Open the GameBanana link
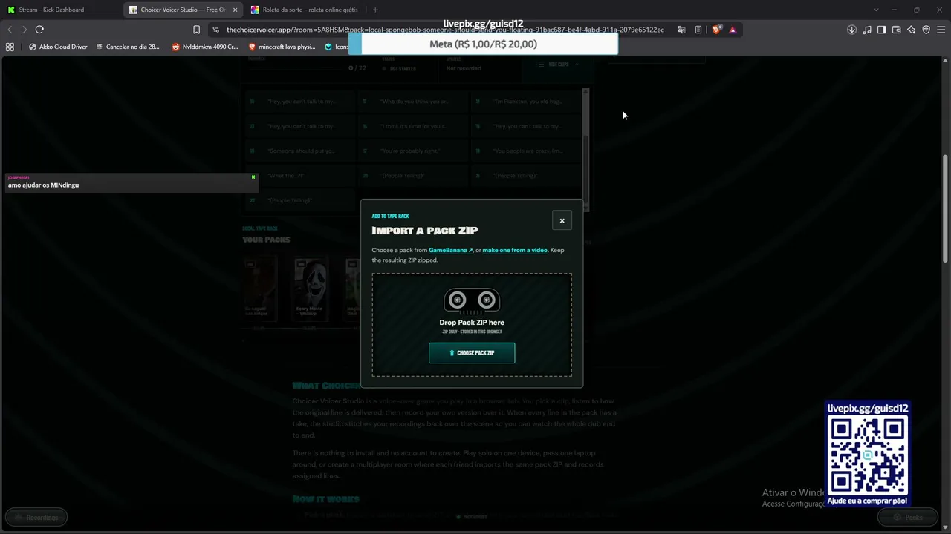 tap(450, 250)
